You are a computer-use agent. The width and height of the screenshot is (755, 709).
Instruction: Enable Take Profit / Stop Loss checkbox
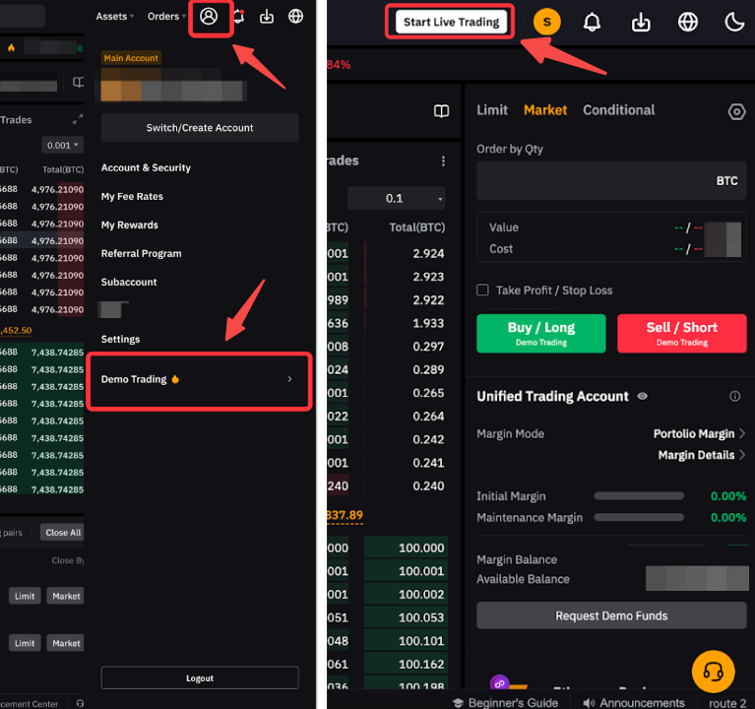click(x=482, y=290)
